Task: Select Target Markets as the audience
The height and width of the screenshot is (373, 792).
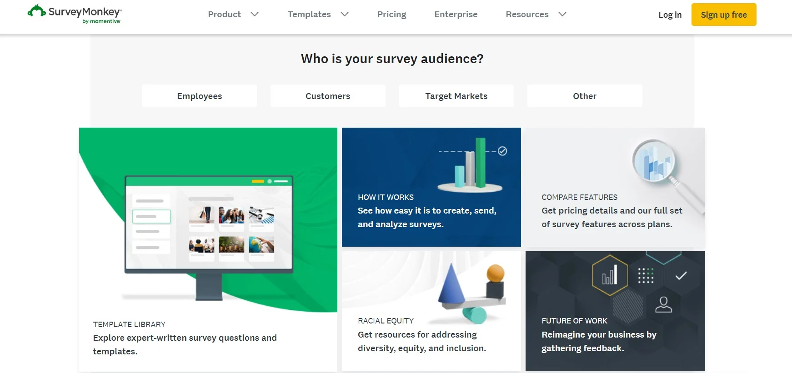Action: click(x=456, y=96)
